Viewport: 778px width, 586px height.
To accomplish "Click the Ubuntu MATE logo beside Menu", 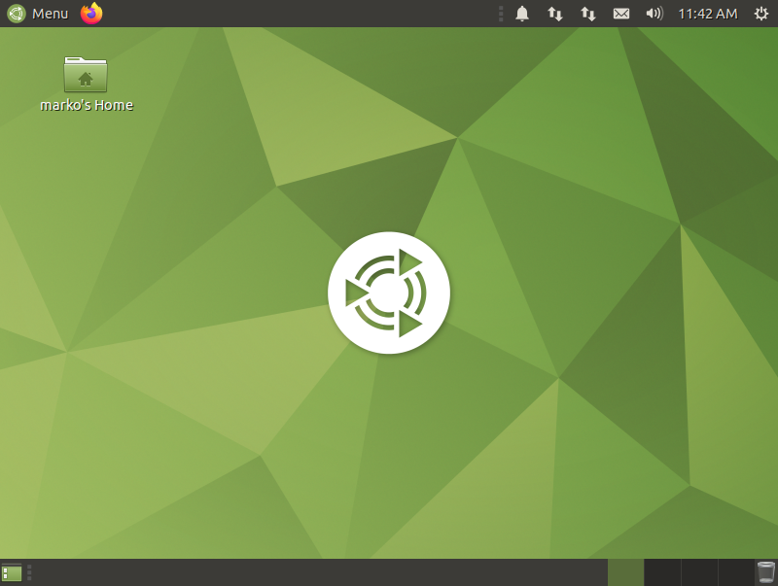I will 17,14.
